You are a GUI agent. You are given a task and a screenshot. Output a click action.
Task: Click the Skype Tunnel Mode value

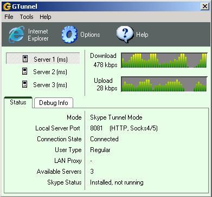pyautogui.click(x=116, y=117)
